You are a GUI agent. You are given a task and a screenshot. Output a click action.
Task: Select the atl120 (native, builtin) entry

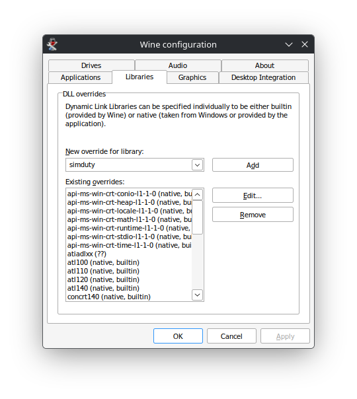click(129, 279)
